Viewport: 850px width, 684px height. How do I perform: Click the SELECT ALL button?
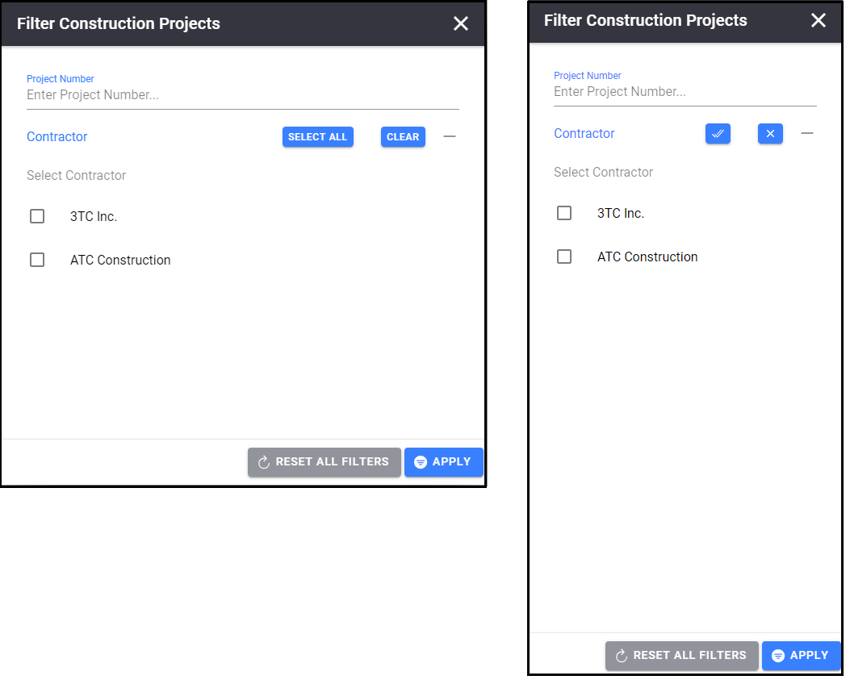tap(318, 137)
